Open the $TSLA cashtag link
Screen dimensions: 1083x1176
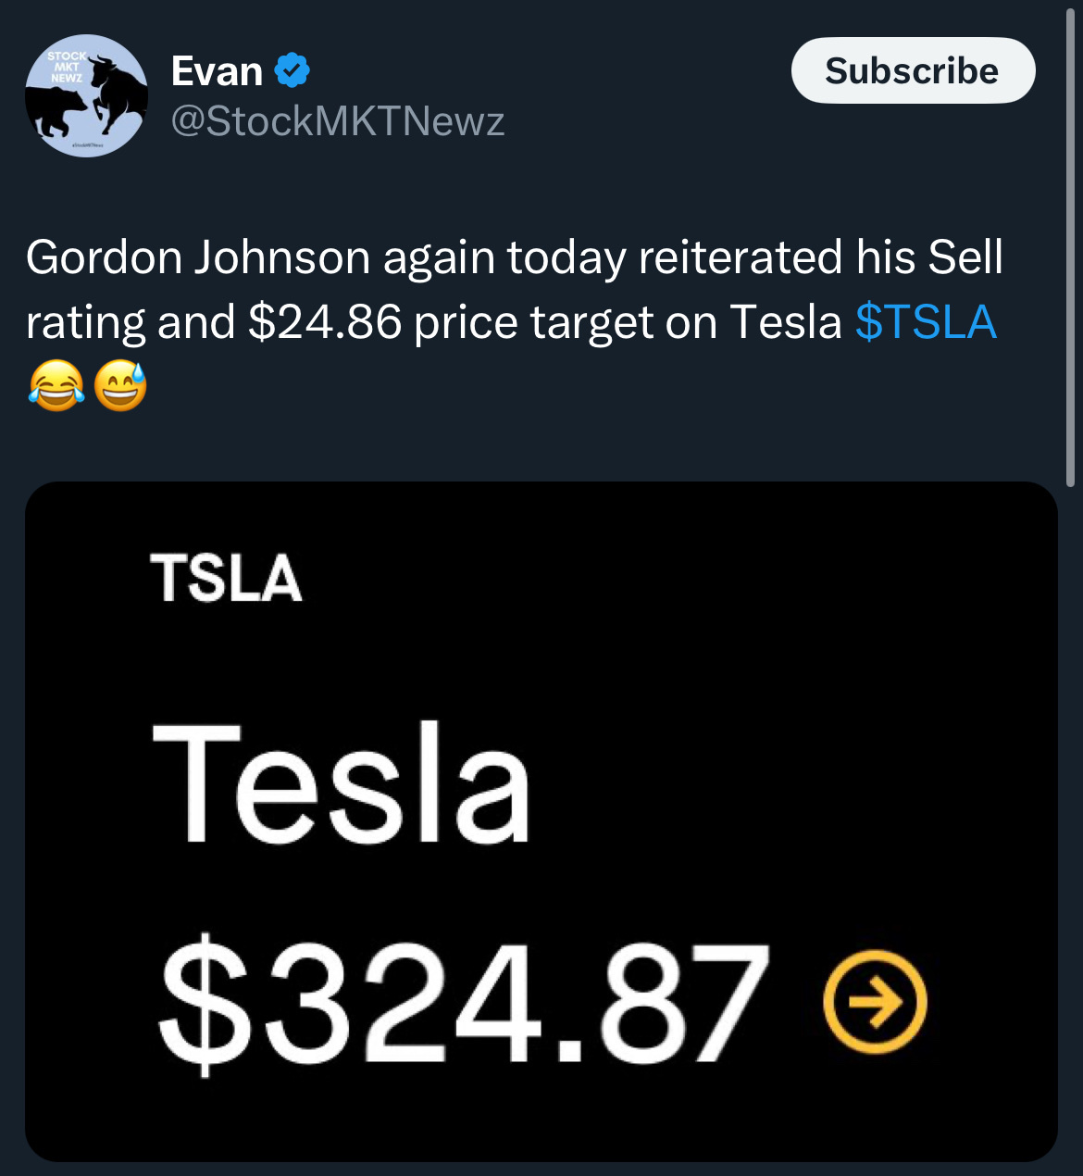(926, 322)
